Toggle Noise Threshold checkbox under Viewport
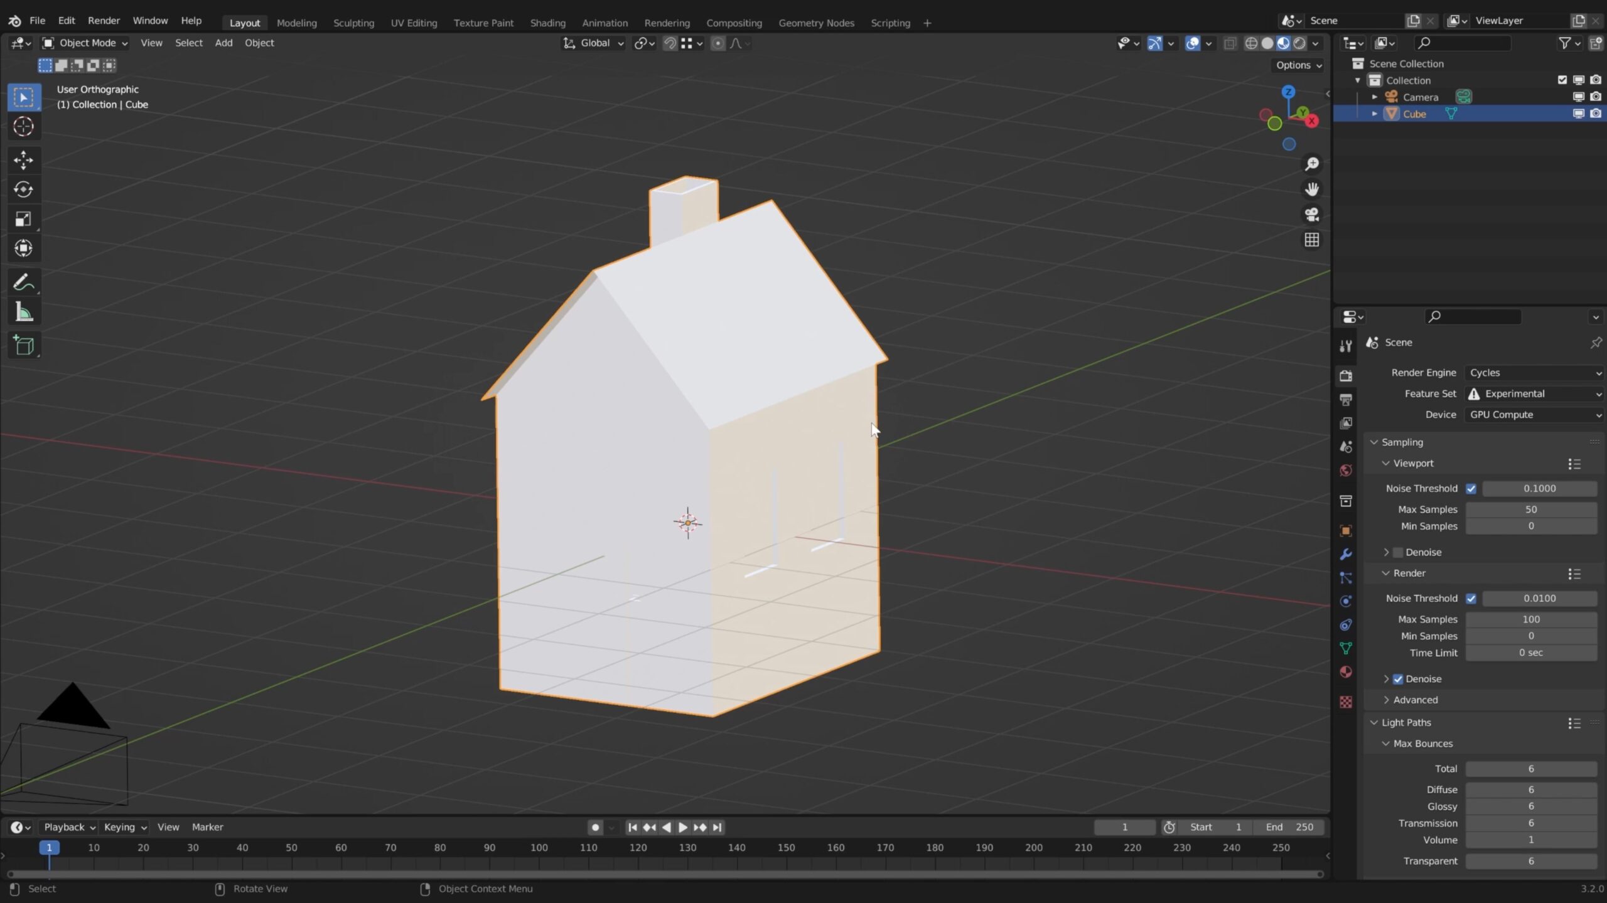Image resolution: width=1607 pixels, height=903 pixels. pos(1471,488)
